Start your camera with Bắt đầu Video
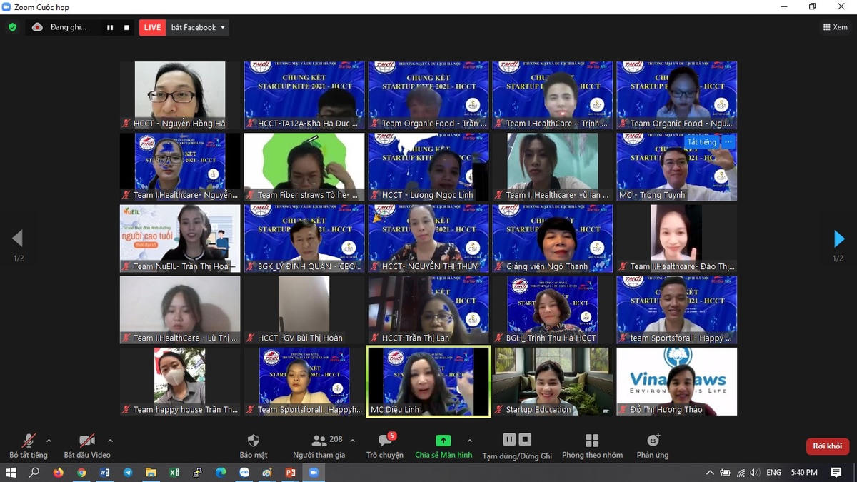Viewport: 857px width, 482px height. point(86,443)
